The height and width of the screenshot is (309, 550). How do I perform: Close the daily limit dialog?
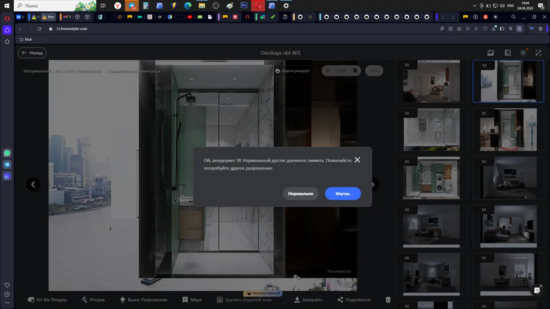click(357, 160)
